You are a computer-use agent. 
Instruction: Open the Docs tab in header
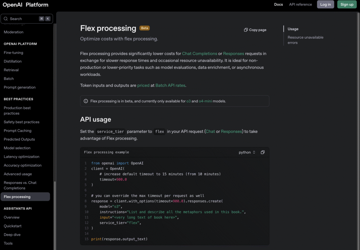point(278,4)
